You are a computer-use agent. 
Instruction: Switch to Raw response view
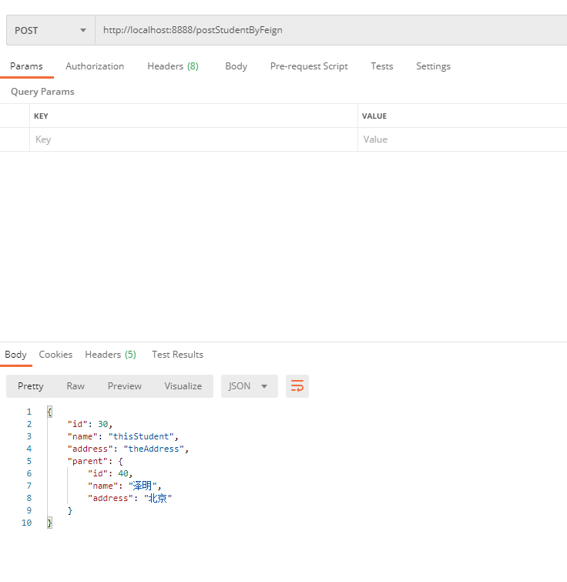pyautogui.click(x=75, y=386)
